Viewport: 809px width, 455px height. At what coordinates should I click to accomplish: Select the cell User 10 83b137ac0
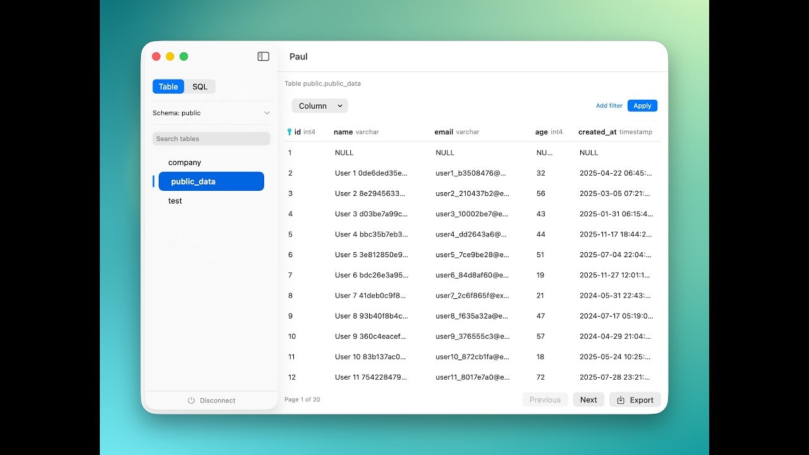point(370,357)
